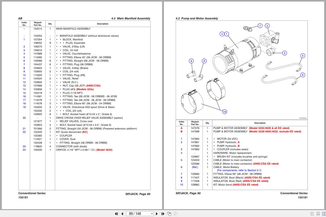The image size is (326, 217).
Task: Click 'HARDWARE, Motor replacement' text
Action: pos(232,153)
